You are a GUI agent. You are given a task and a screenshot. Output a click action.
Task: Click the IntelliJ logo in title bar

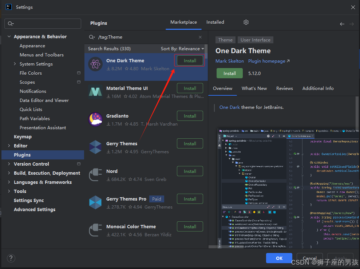coord(9,7)
